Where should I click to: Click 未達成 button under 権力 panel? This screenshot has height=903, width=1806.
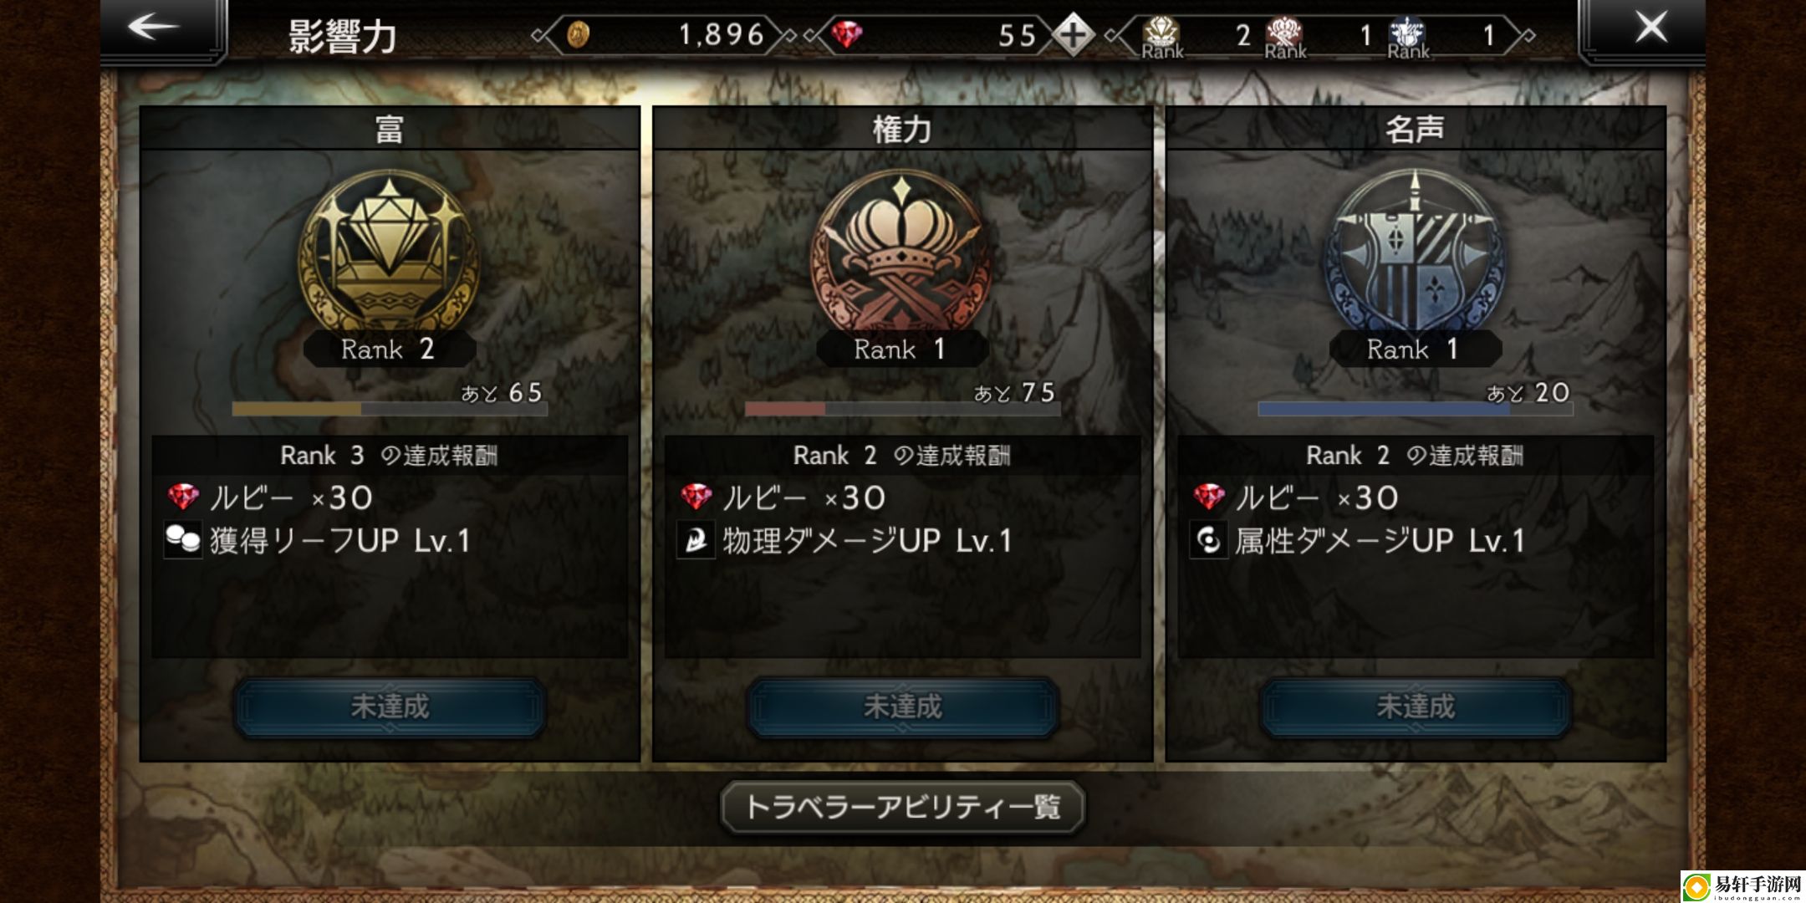(x=903, y=707)
